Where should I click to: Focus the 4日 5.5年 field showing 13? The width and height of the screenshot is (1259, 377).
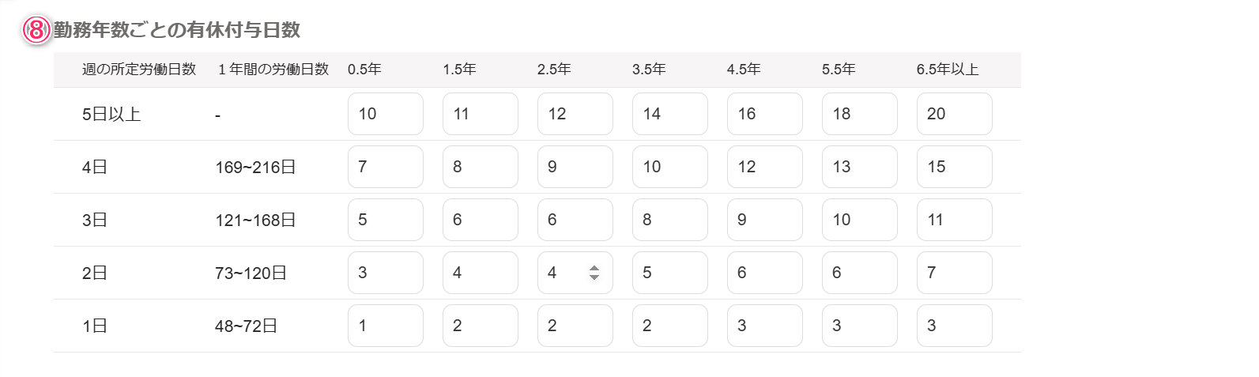tap(860, 167)
